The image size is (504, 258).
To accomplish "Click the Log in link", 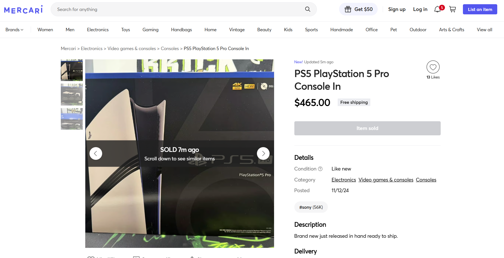I will tap(420, 9).
